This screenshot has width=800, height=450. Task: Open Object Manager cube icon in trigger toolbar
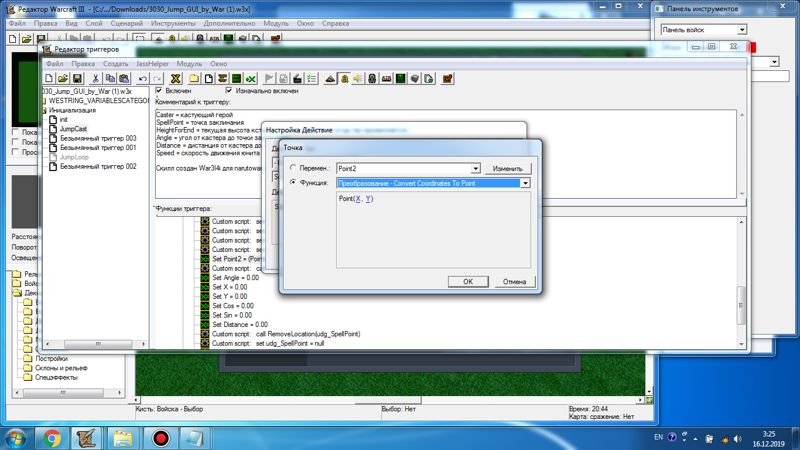[x=415, y=79]
